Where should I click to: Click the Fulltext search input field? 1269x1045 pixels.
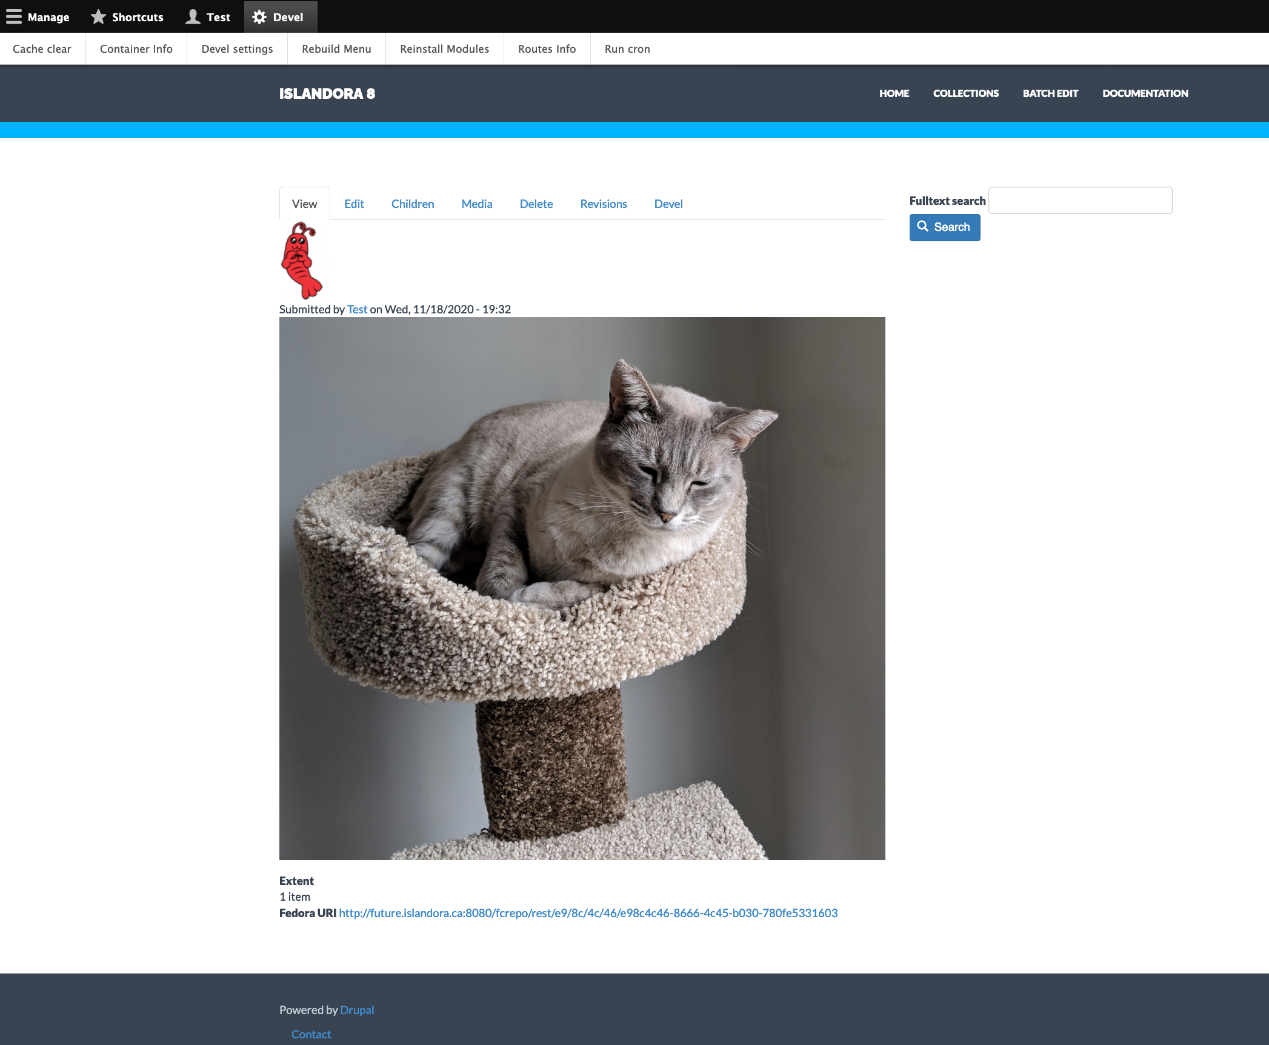pos(1081,201)
